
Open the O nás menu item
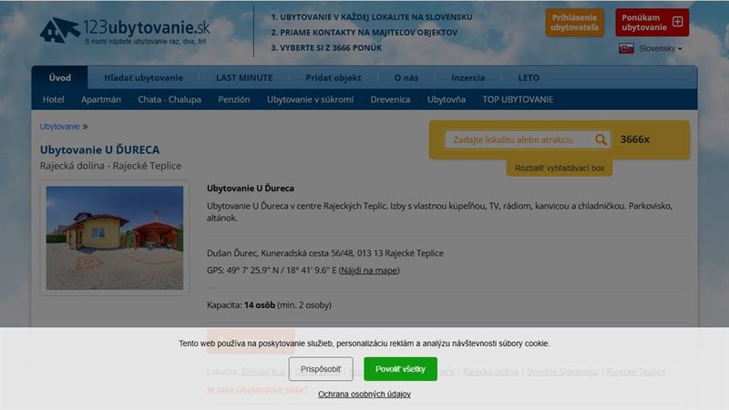point(406,77)
